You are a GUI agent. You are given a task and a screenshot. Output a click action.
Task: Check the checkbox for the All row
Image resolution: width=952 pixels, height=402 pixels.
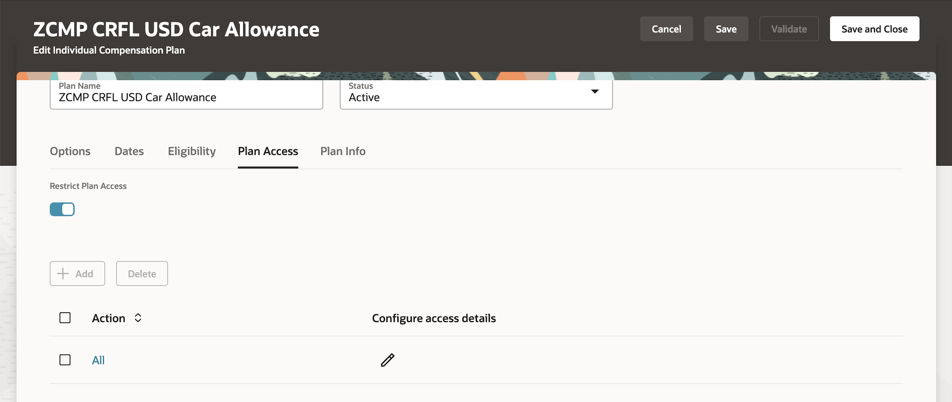point(65,359)
